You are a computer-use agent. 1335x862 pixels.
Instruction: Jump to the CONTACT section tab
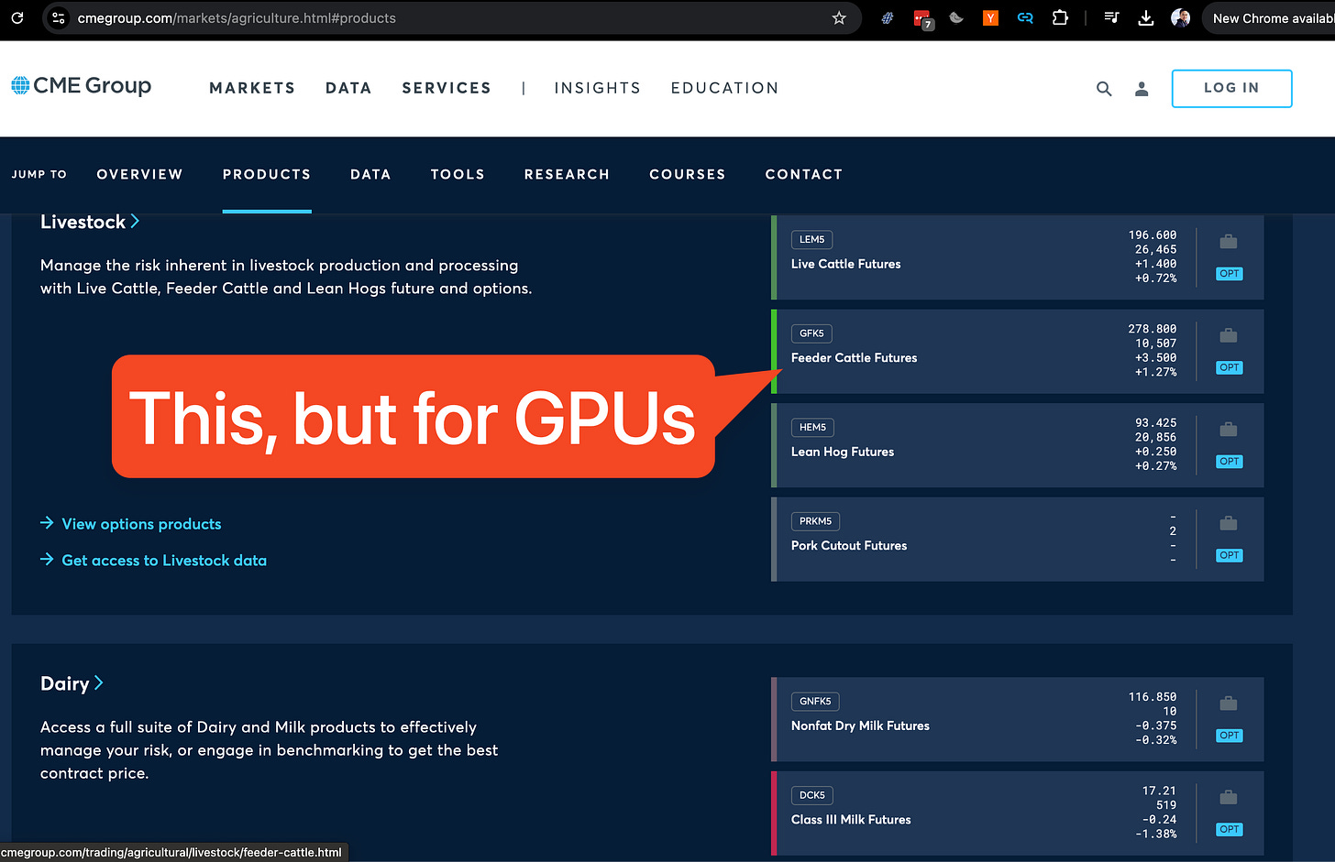(804, 174)
